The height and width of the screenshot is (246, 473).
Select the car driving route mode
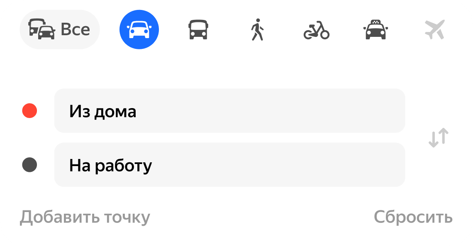pyautogui.click(x=139, y=30)
